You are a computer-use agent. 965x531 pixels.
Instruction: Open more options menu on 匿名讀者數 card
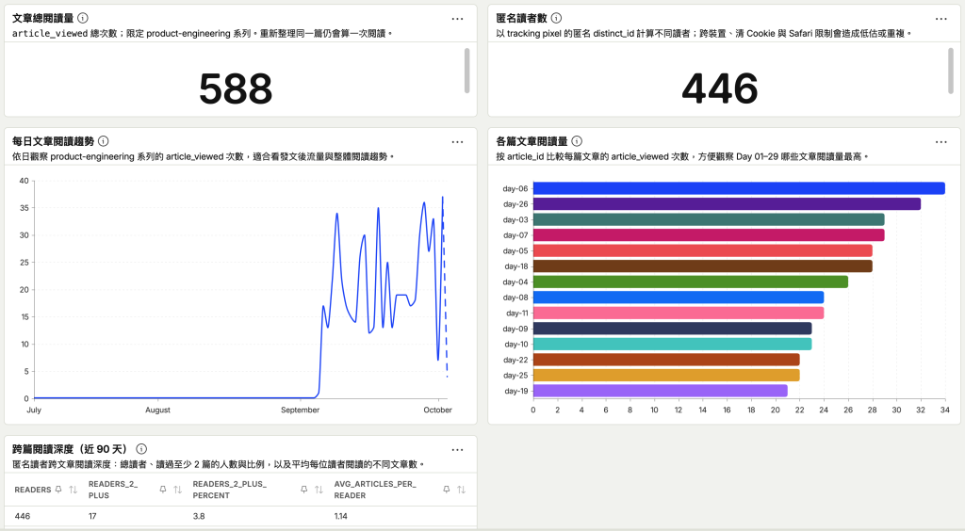coord(941,19)
